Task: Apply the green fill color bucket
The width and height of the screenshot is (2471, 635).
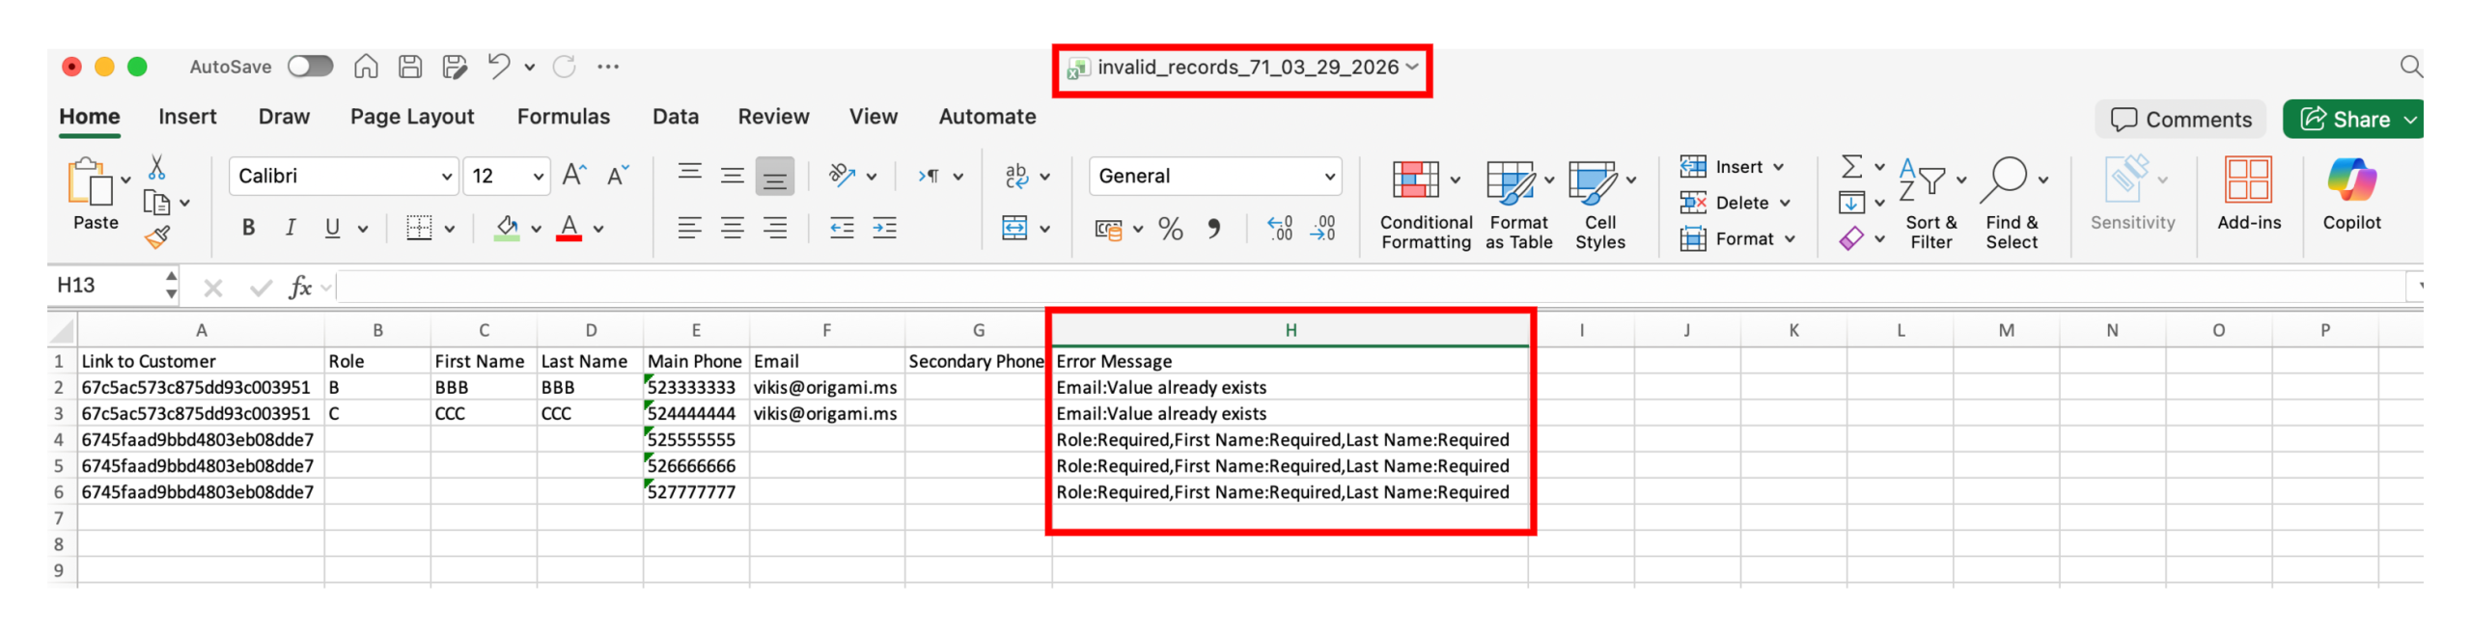Action: (x=507, y=228)
